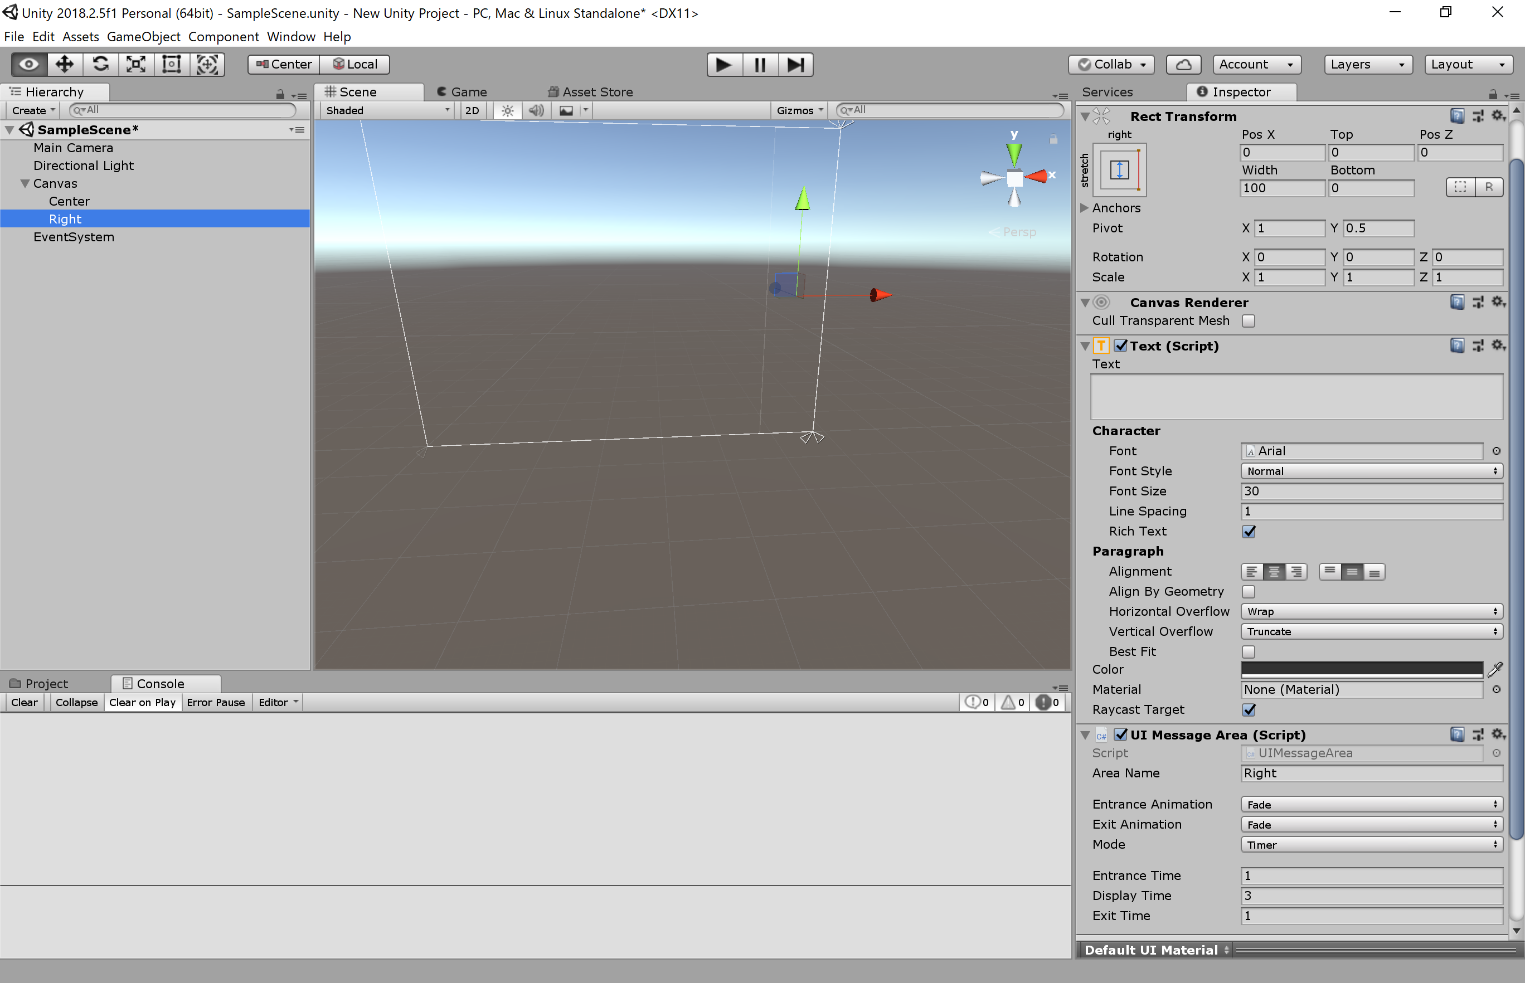Select the Hand view tool
This screenshot has height=983, width=1525.
30,65
